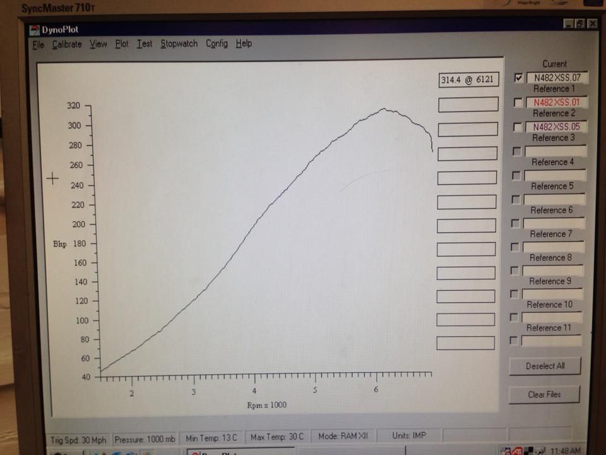Open the Stopwatch menu
Image resolution: width=606 pixels, height=455 pixels.
(177, 44)
